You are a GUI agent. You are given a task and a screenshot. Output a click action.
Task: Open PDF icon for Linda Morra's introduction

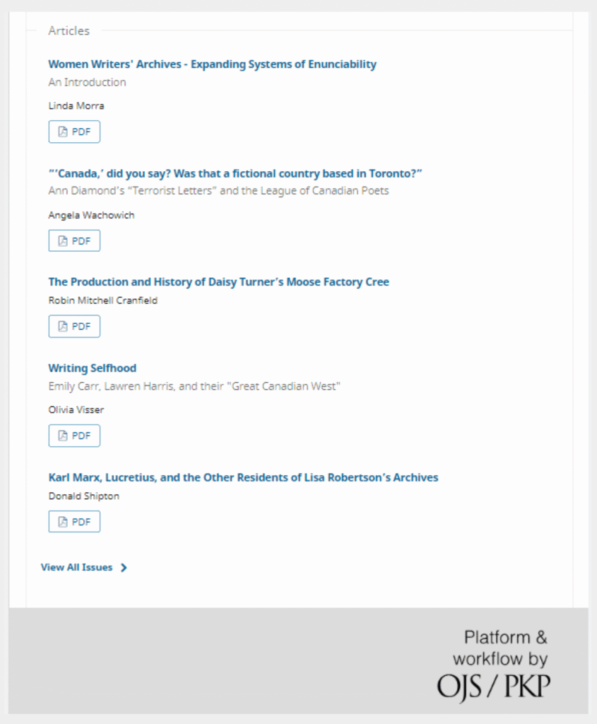pos(63,132)
